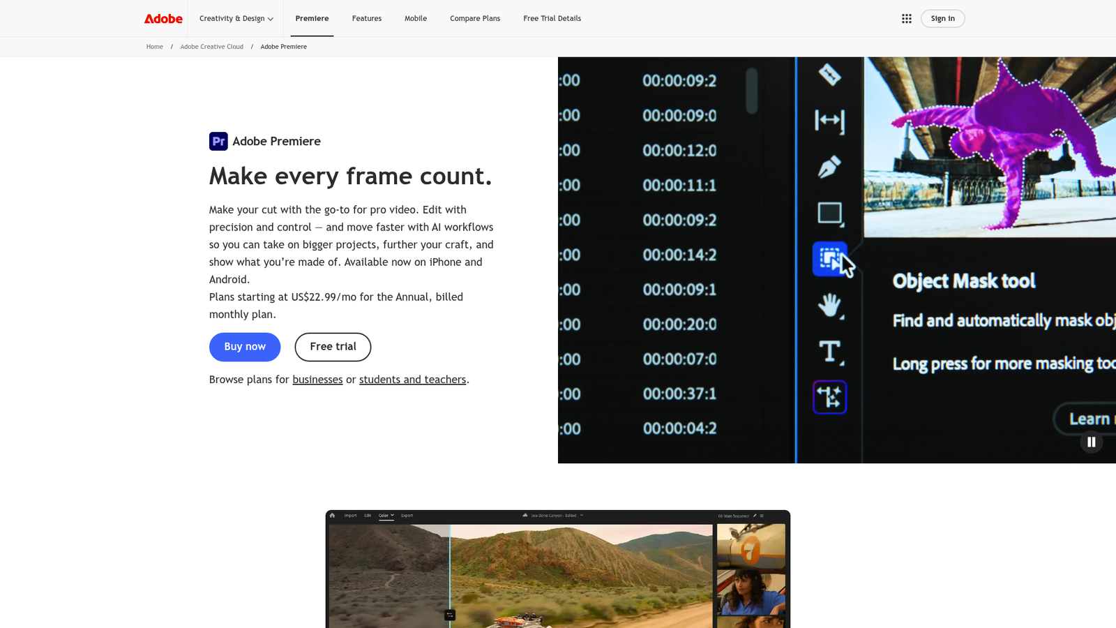1116x628 pixels.
Task: Select the Rectangle tool icon in the hero video
Action: coord(830,214)
